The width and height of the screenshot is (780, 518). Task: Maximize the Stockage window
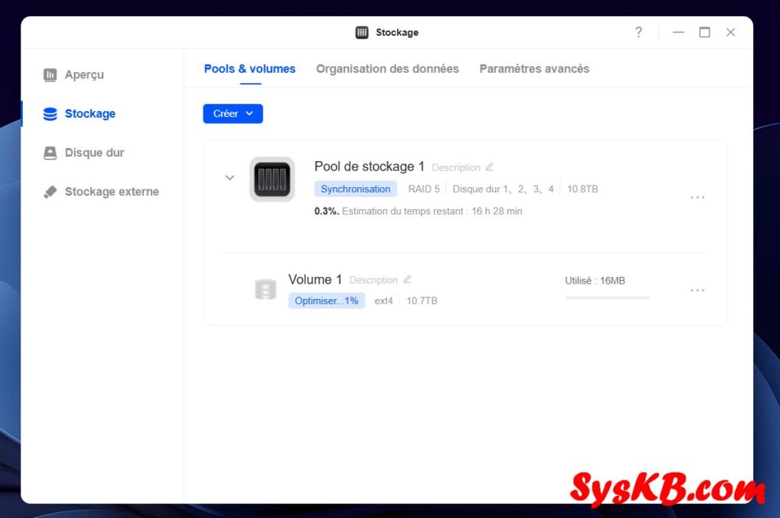click(705, 32)
